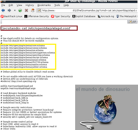
Task: Click the 'Ejecutando: cat /etc/openldap/slapd.conf' heading
Action: [36, 28]
